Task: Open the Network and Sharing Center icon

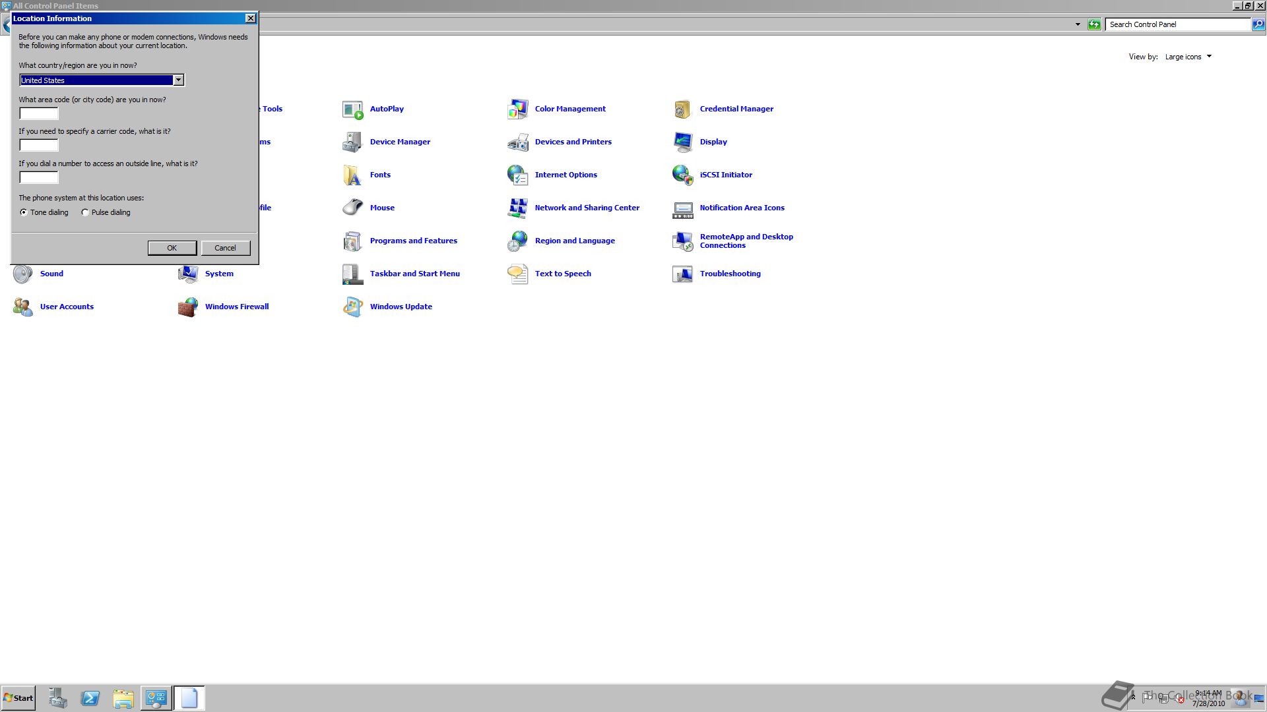Action: 518,208
